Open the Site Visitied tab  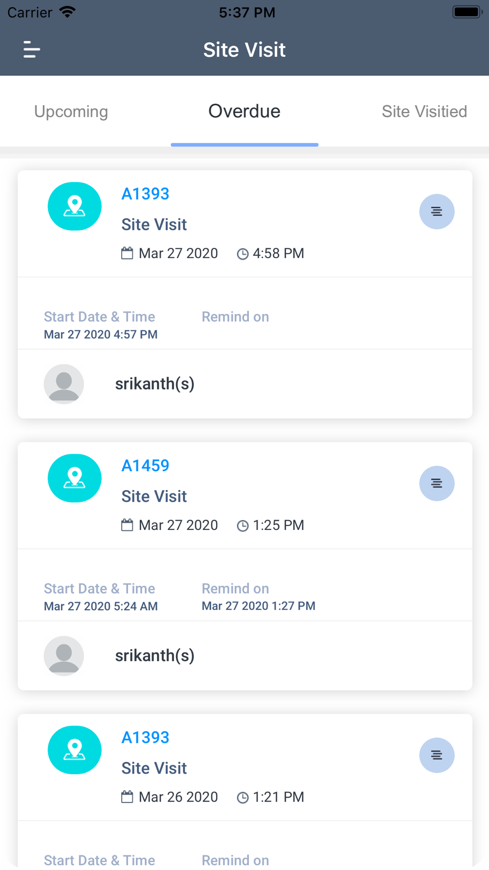click(x=424, y=112)
